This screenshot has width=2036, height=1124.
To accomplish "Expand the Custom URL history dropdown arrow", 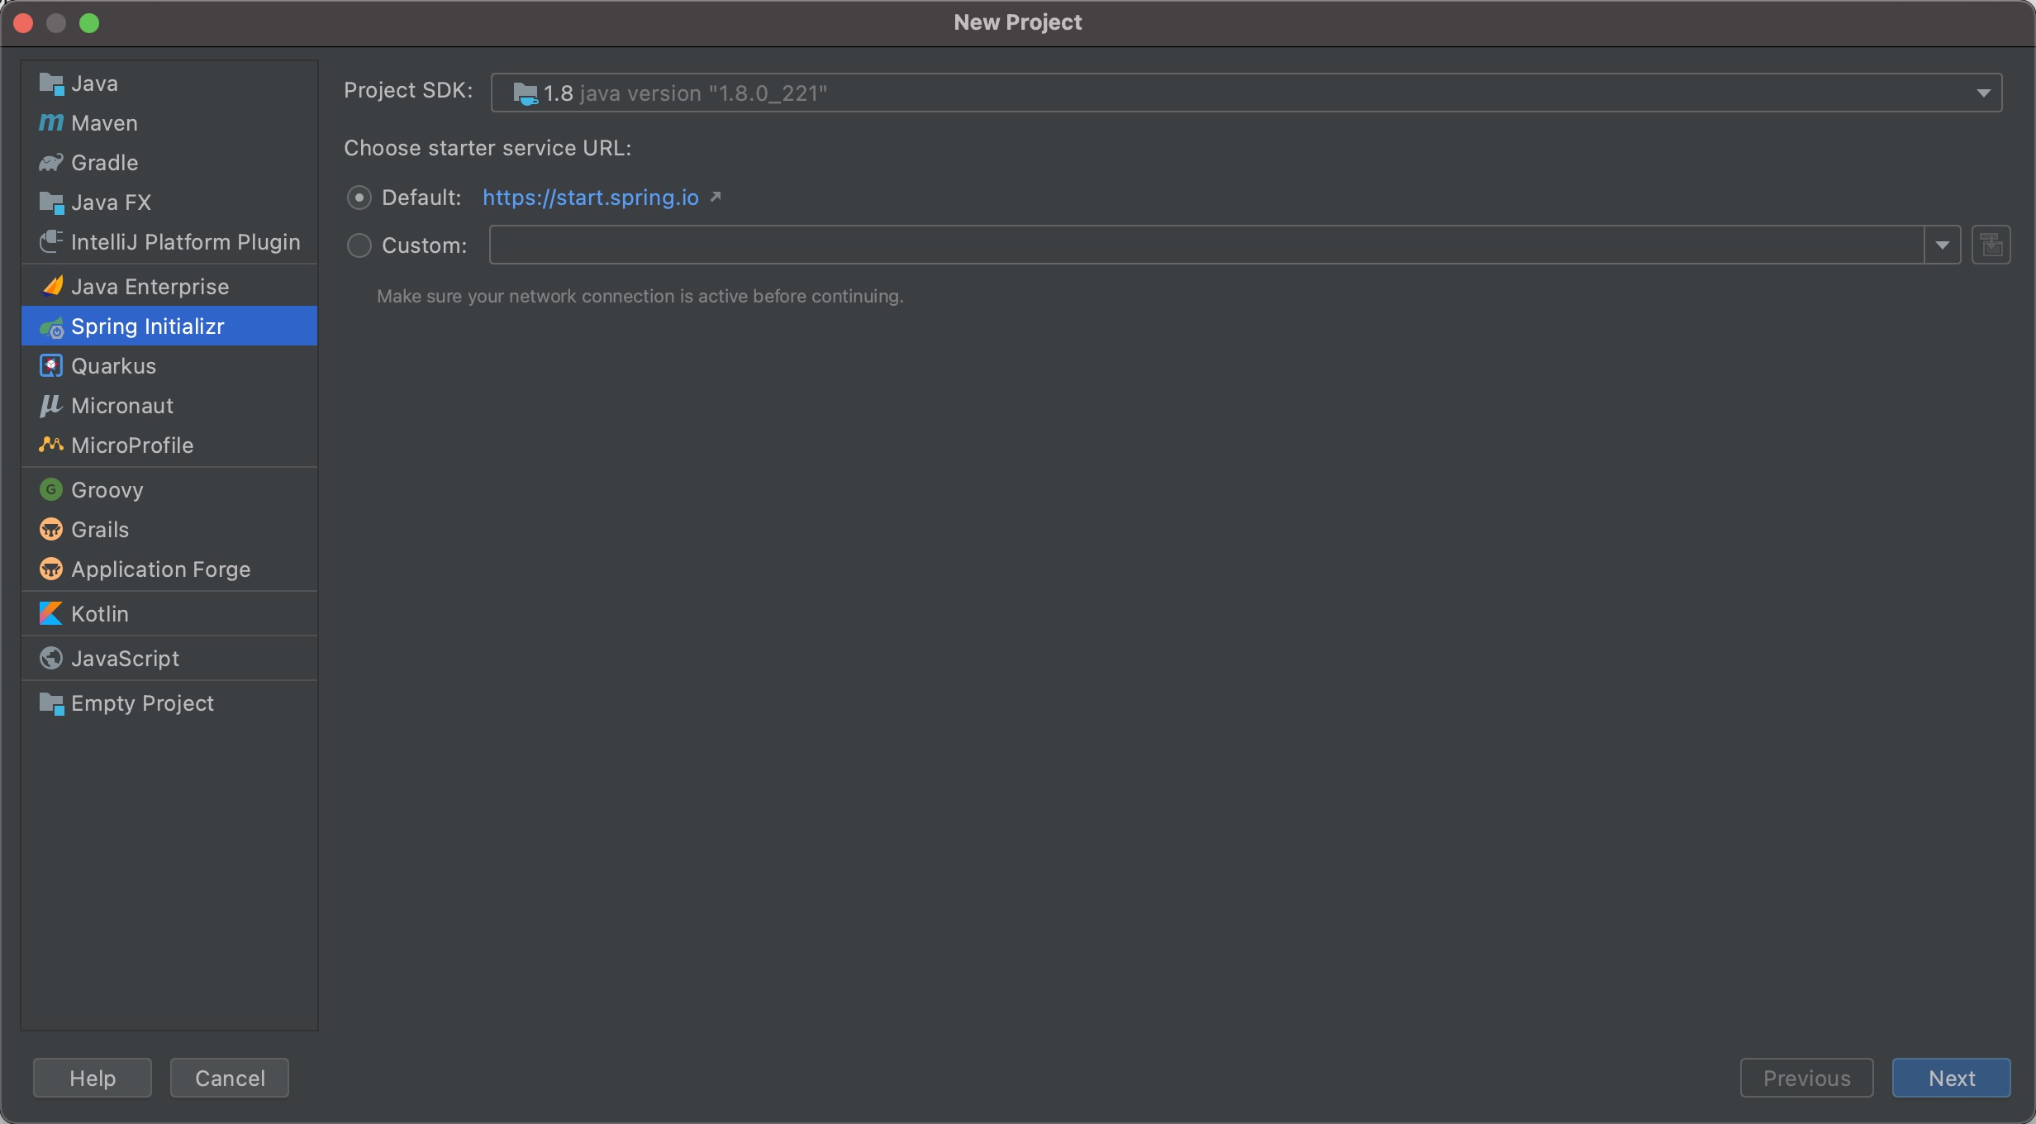I will pos(1943,245).
